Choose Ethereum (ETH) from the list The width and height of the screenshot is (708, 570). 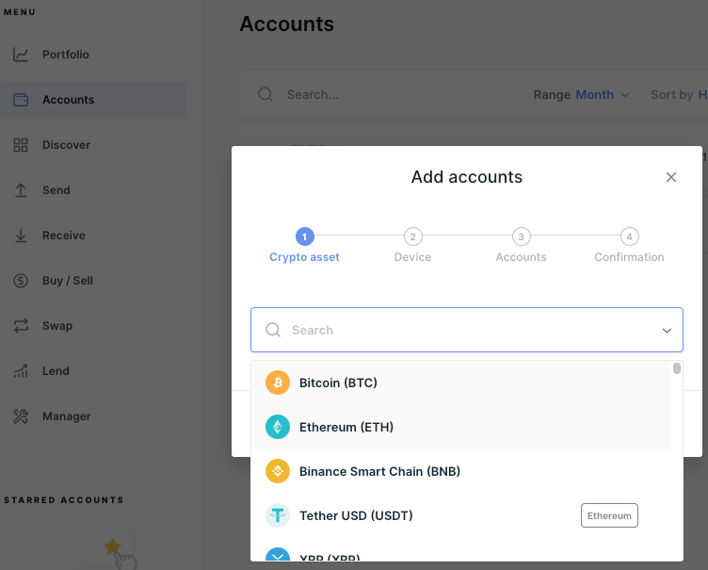coord(461,427)
